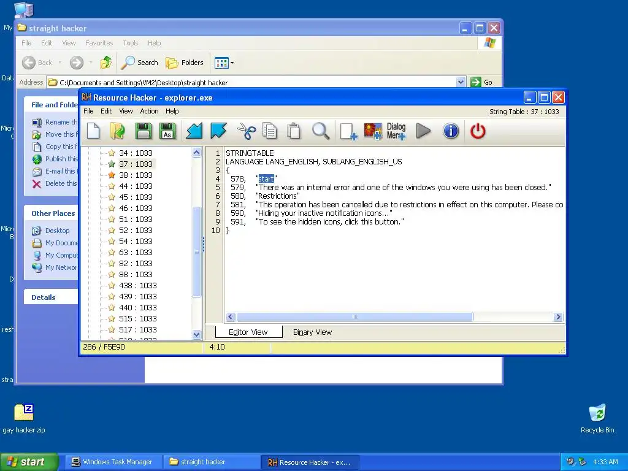This screenshot has width=628, height=471.
Task: Open Resource Hacker's Edit menu
Action: click(x=106, y=111)
